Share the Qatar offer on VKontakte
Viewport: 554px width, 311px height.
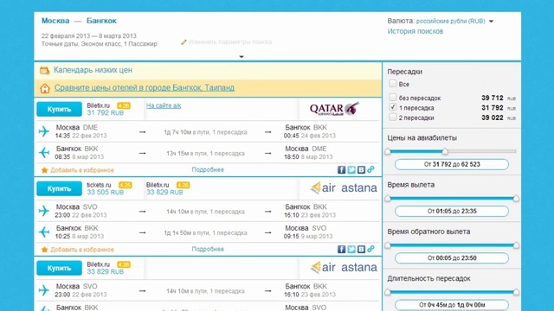click(x=361, y=169)
